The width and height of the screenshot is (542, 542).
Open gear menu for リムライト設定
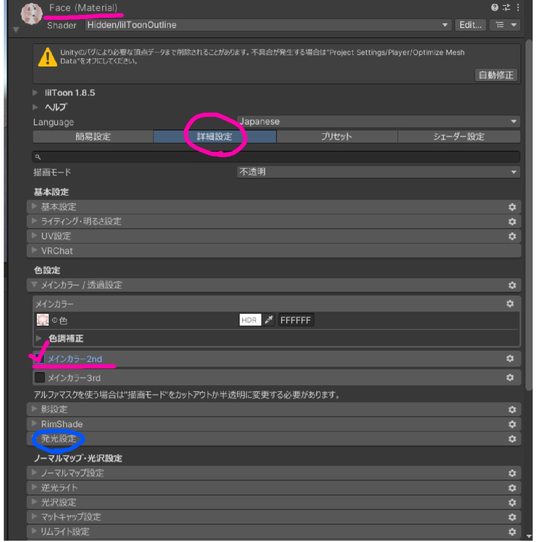tap(512, 531)
